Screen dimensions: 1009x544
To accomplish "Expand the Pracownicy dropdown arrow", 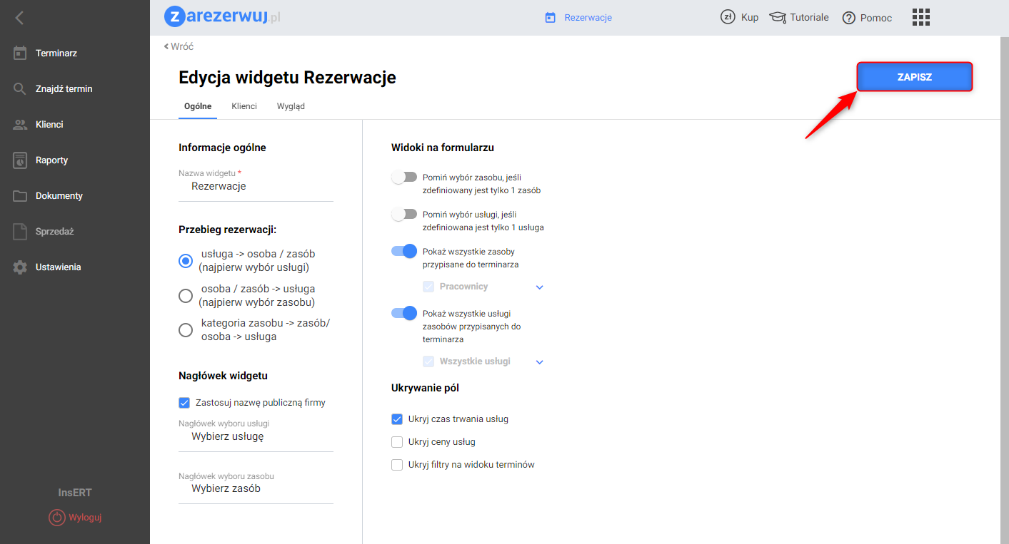I will (540, 287).
